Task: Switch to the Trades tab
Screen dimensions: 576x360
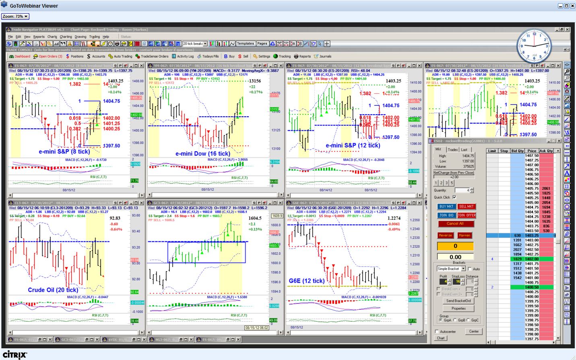Action: 453,150
